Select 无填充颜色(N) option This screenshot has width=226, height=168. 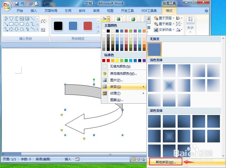pyautogui.click(x=124, y=66)
